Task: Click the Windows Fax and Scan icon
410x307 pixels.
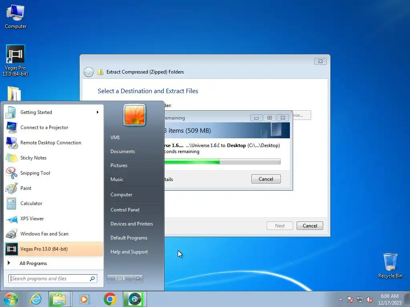Action: coord(12,234)
